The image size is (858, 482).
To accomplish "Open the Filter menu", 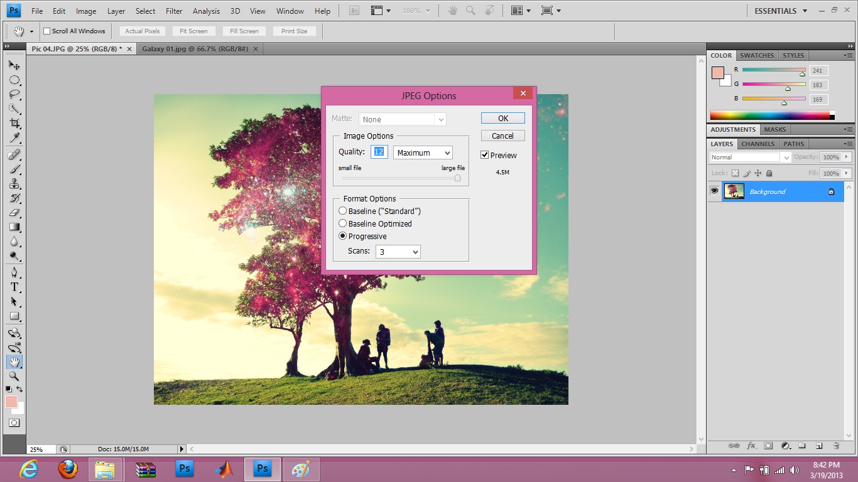I will [174, 11].
